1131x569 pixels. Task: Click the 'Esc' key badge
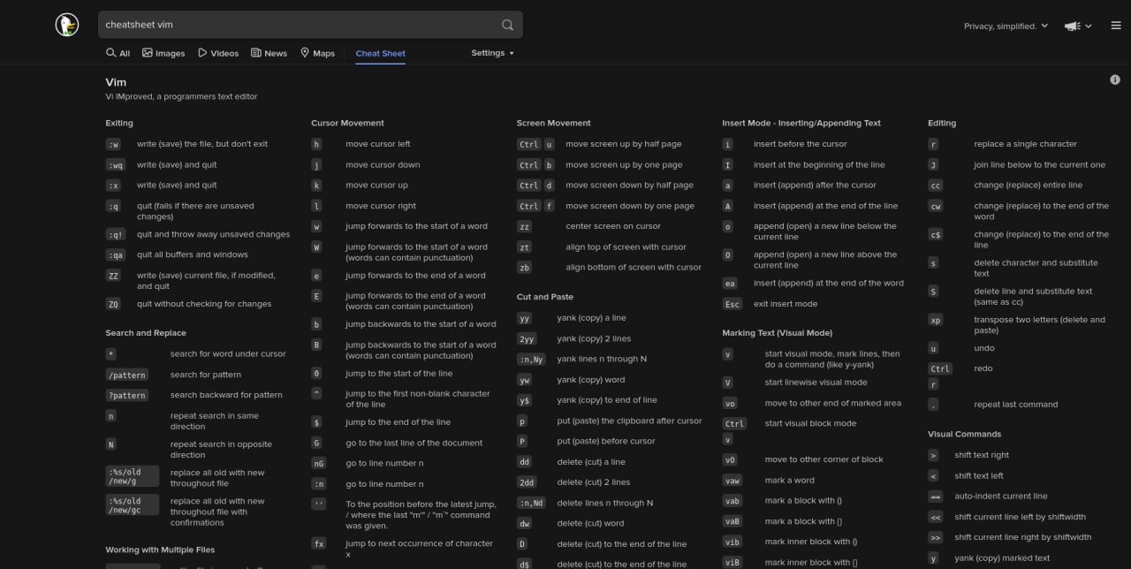(x=732, y=304)
